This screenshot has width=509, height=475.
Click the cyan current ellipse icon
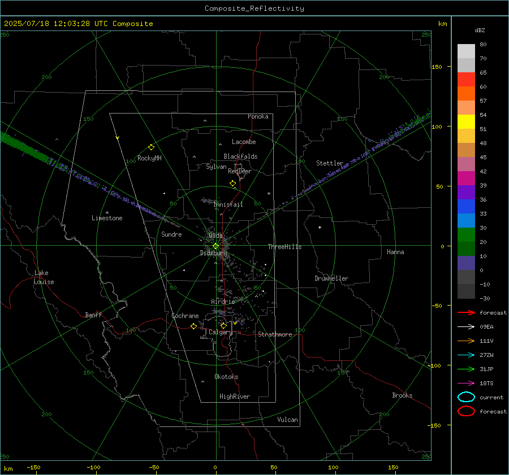[466, 397]
